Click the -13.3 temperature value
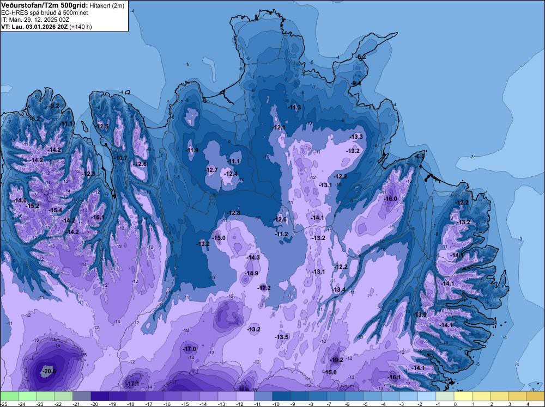The height and width of the screenshot is (407, 545). coord(356,137)
